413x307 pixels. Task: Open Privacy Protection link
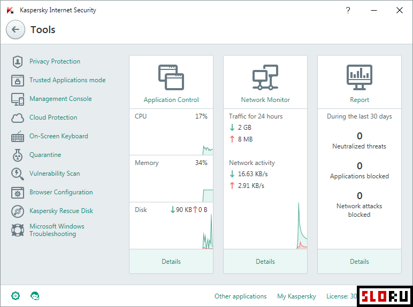55,61
